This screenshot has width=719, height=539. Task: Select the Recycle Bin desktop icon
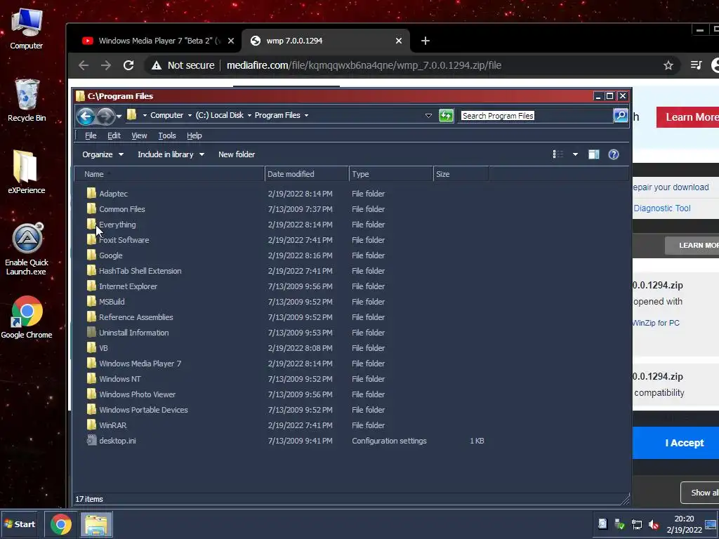click(x=27, y=100)
